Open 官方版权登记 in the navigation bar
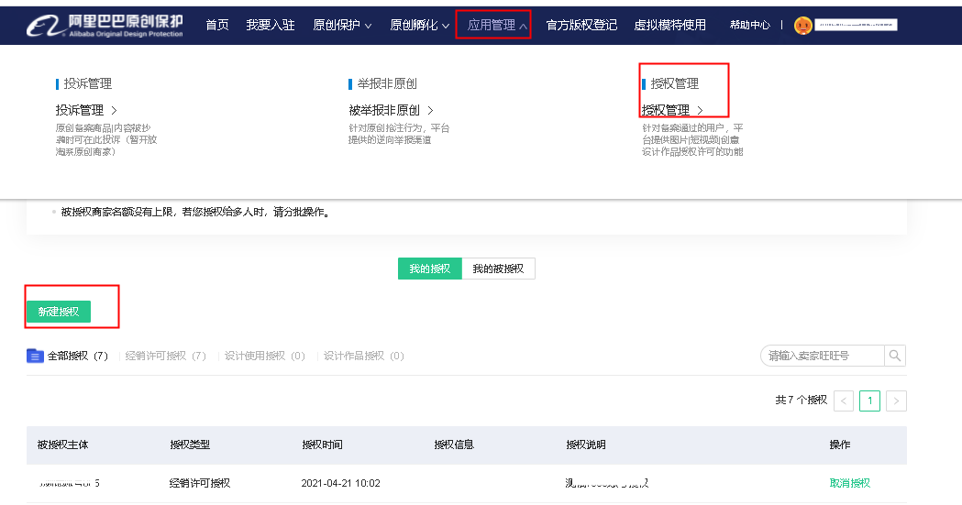This screenshot has height=505, width=962. pyautogui.click(x=581, y=25)
